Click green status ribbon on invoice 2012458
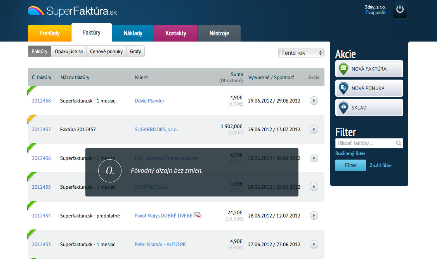 pos(31,90)
